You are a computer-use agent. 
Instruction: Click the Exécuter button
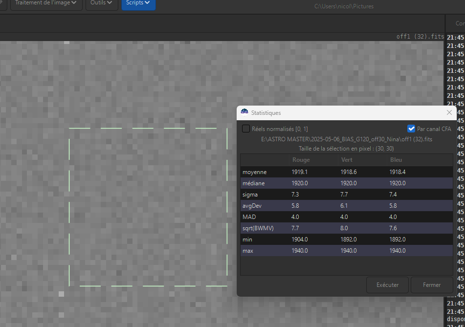click(387, 285)
